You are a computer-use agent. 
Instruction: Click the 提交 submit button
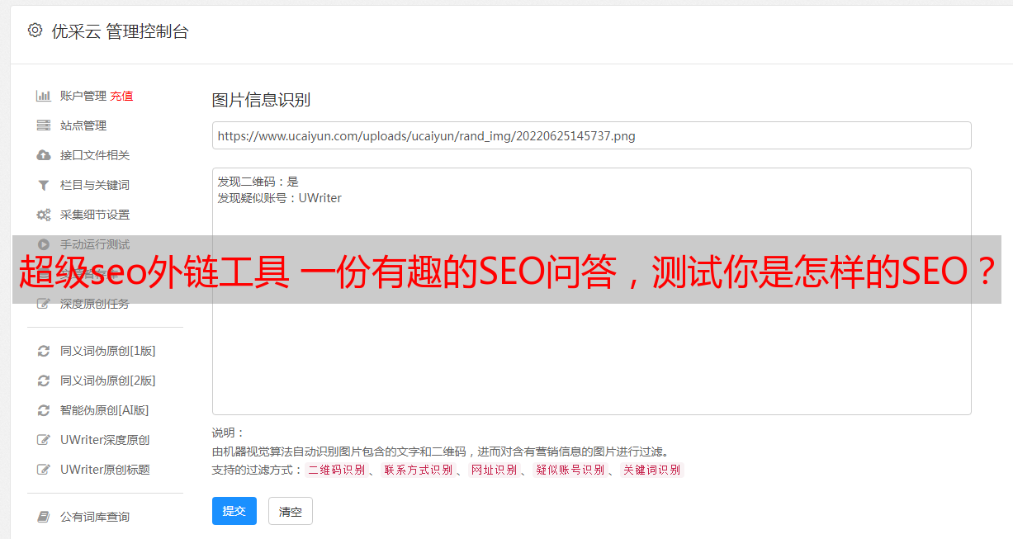pos(234,511)
